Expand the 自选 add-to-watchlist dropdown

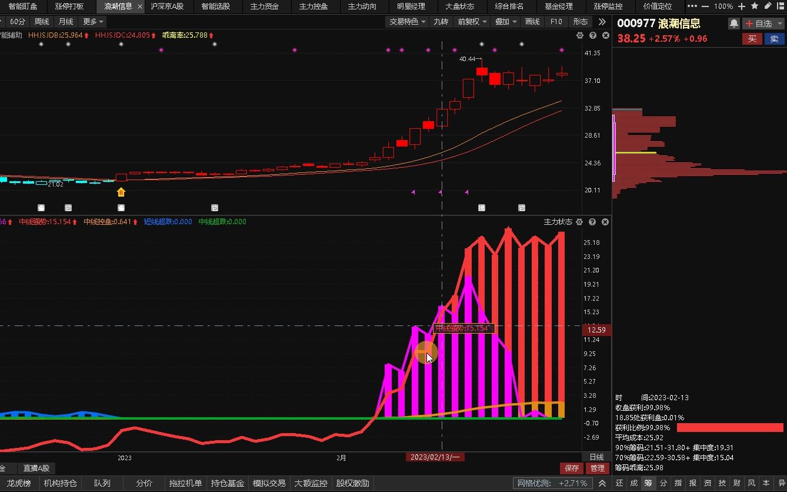coord(781,24)
